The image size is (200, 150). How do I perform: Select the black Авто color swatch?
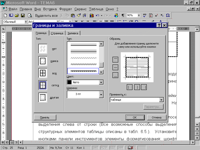click(x=69, y=82)
